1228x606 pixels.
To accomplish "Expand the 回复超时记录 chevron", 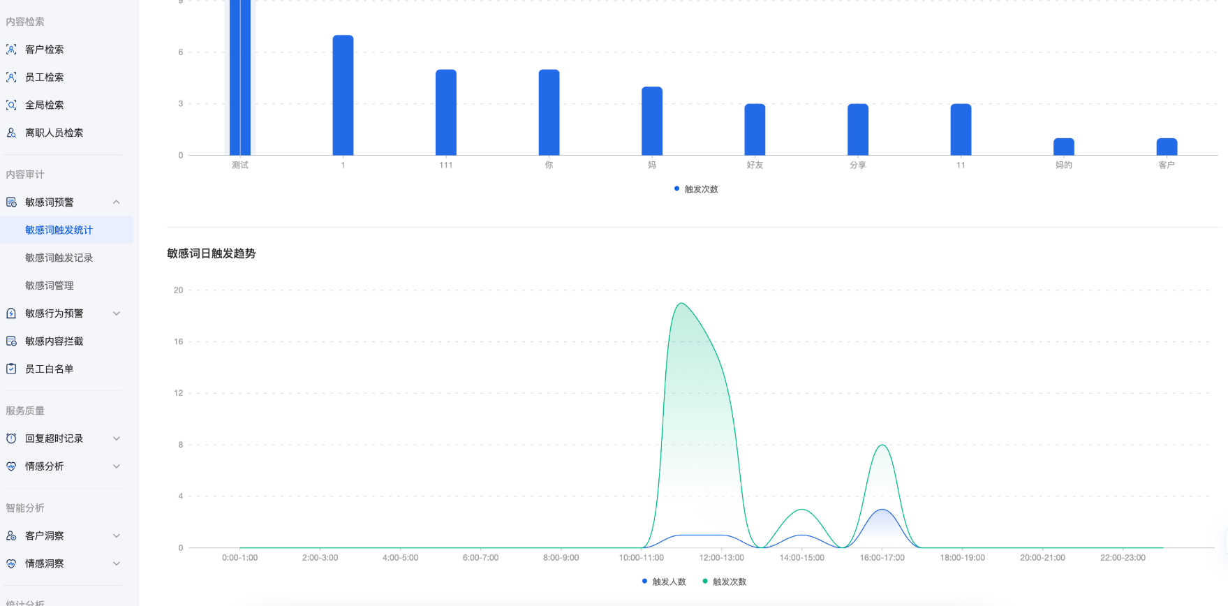I will coord(117,438).
